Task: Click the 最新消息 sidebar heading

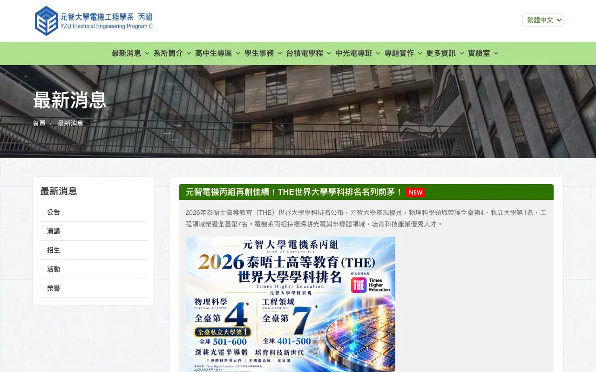Action: 59,191
